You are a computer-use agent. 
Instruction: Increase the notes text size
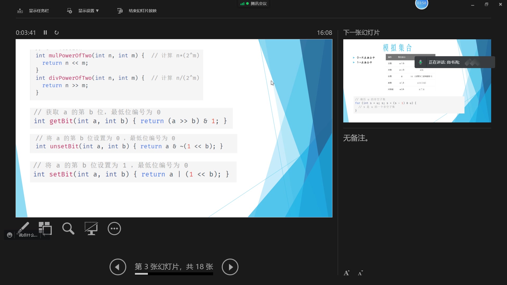tap(346, 273)
